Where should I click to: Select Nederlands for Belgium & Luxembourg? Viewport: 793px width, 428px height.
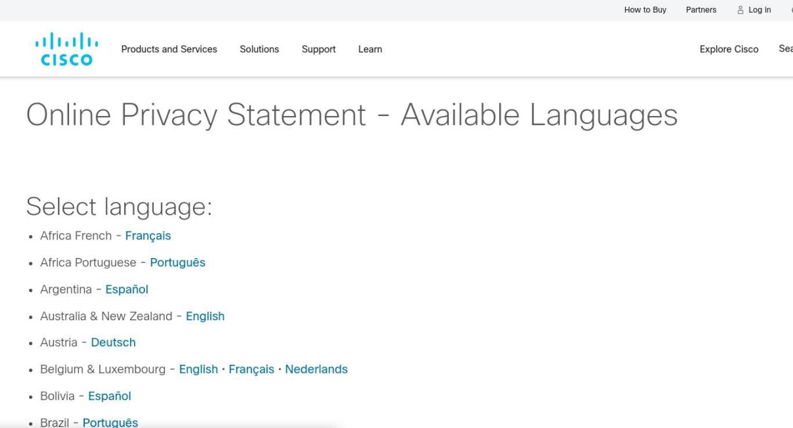(x=316, y=369)
